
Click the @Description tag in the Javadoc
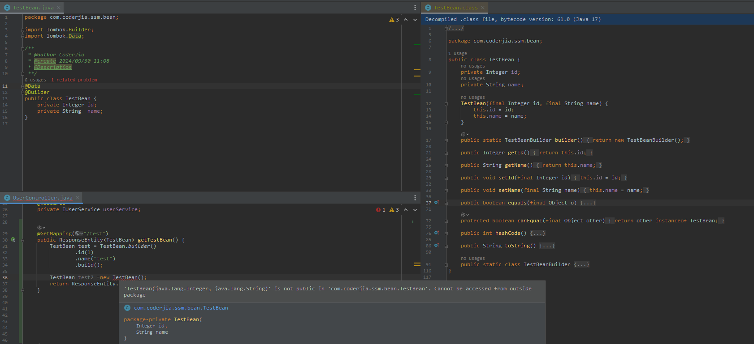[x=53, y=68]
